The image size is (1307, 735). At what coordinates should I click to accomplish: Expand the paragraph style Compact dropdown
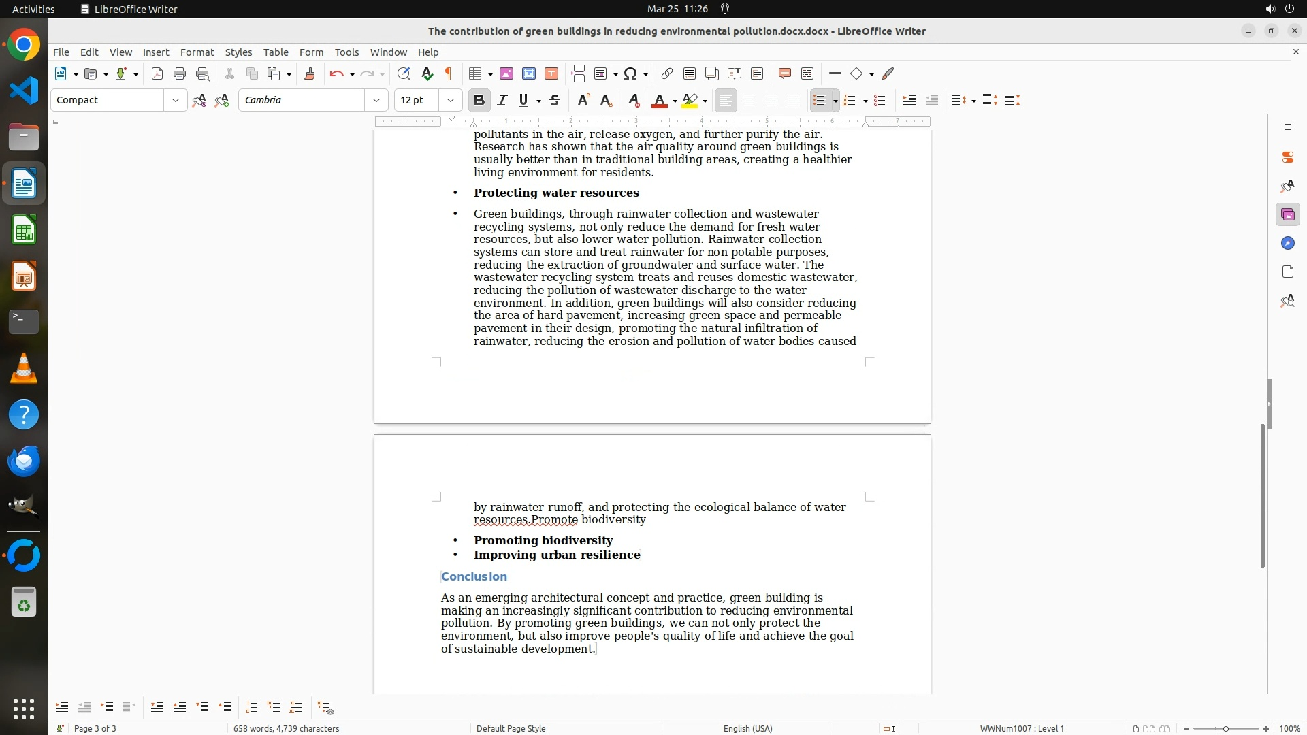(176, 101)
